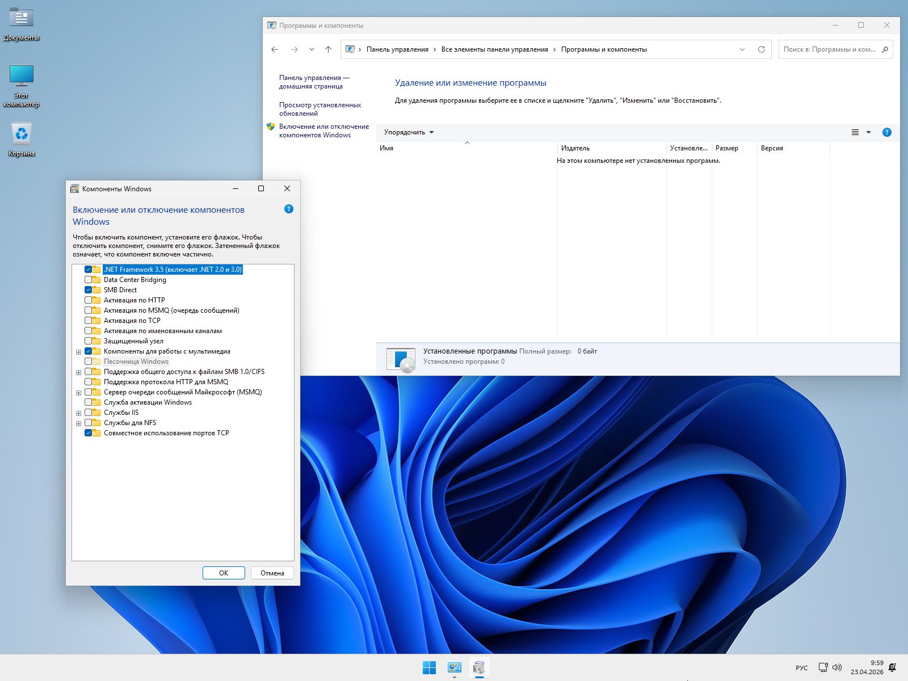908x681 pixels.
Task: Click the volume icon in system tray
Action: coord(837,667)
